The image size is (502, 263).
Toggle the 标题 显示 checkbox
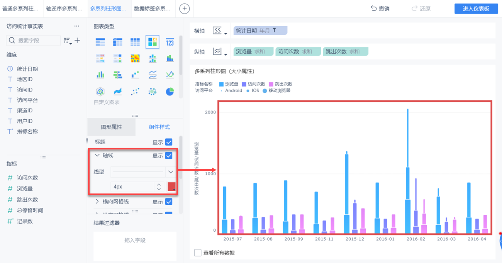click(169, 142)
